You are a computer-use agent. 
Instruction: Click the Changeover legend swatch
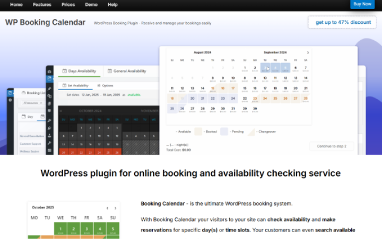(x=251, y=131)
